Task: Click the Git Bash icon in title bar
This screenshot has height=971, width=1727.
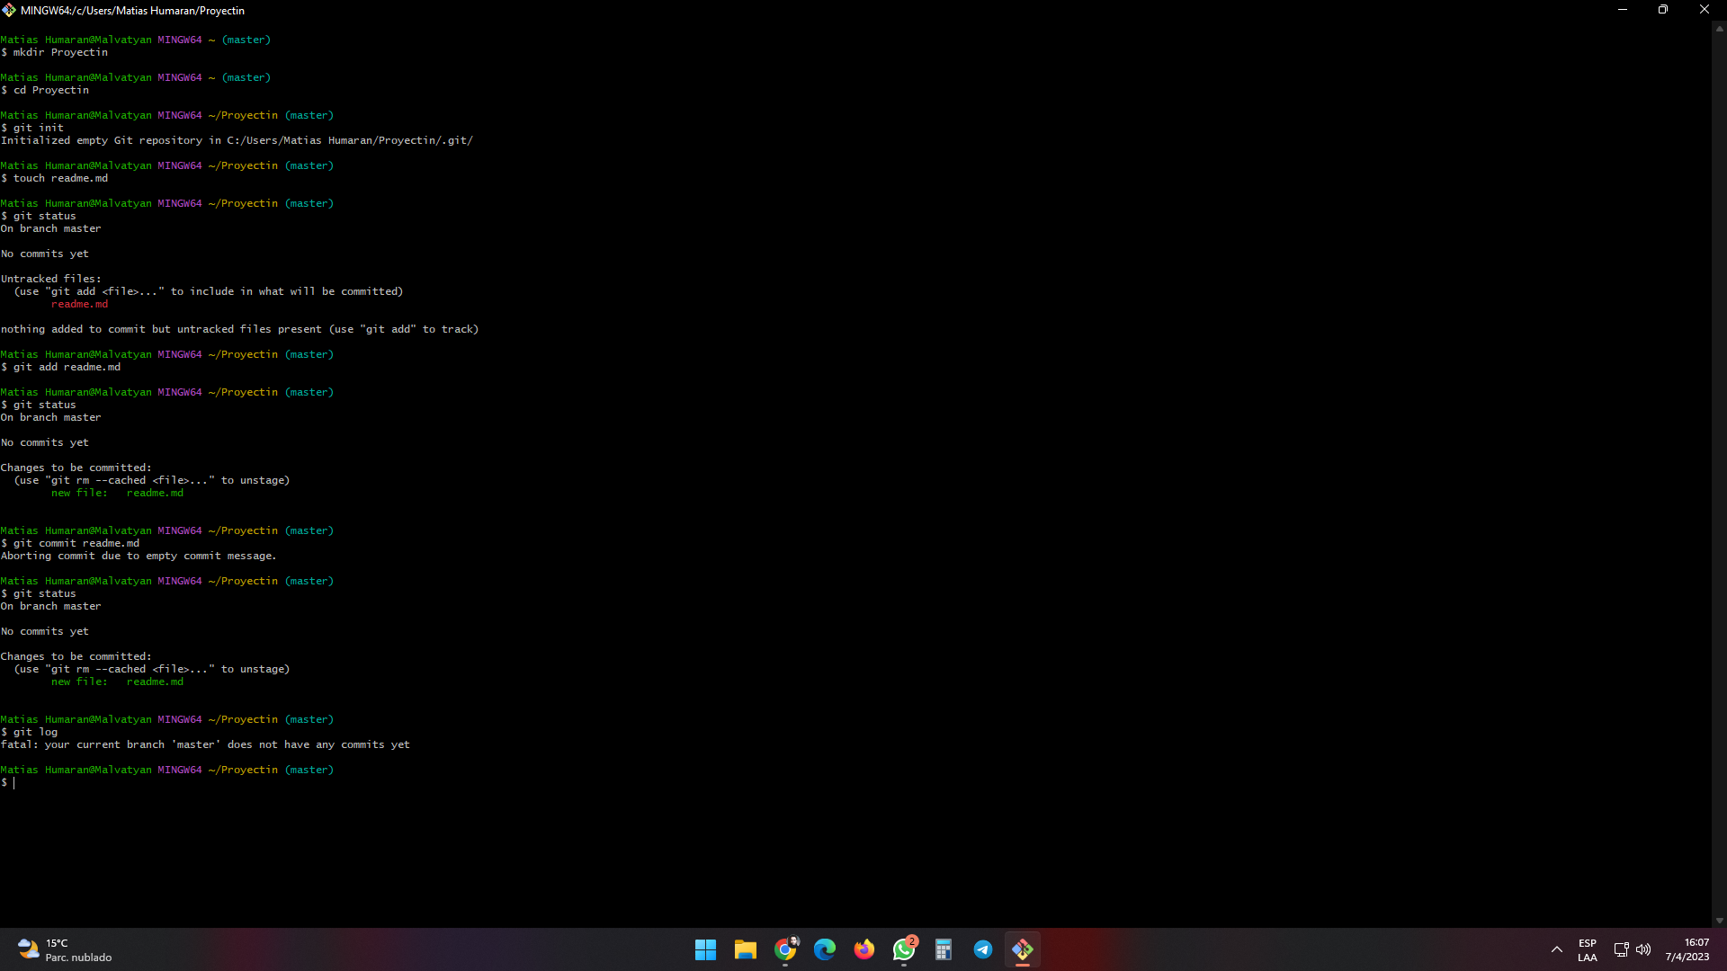Action: pos(9,10)
